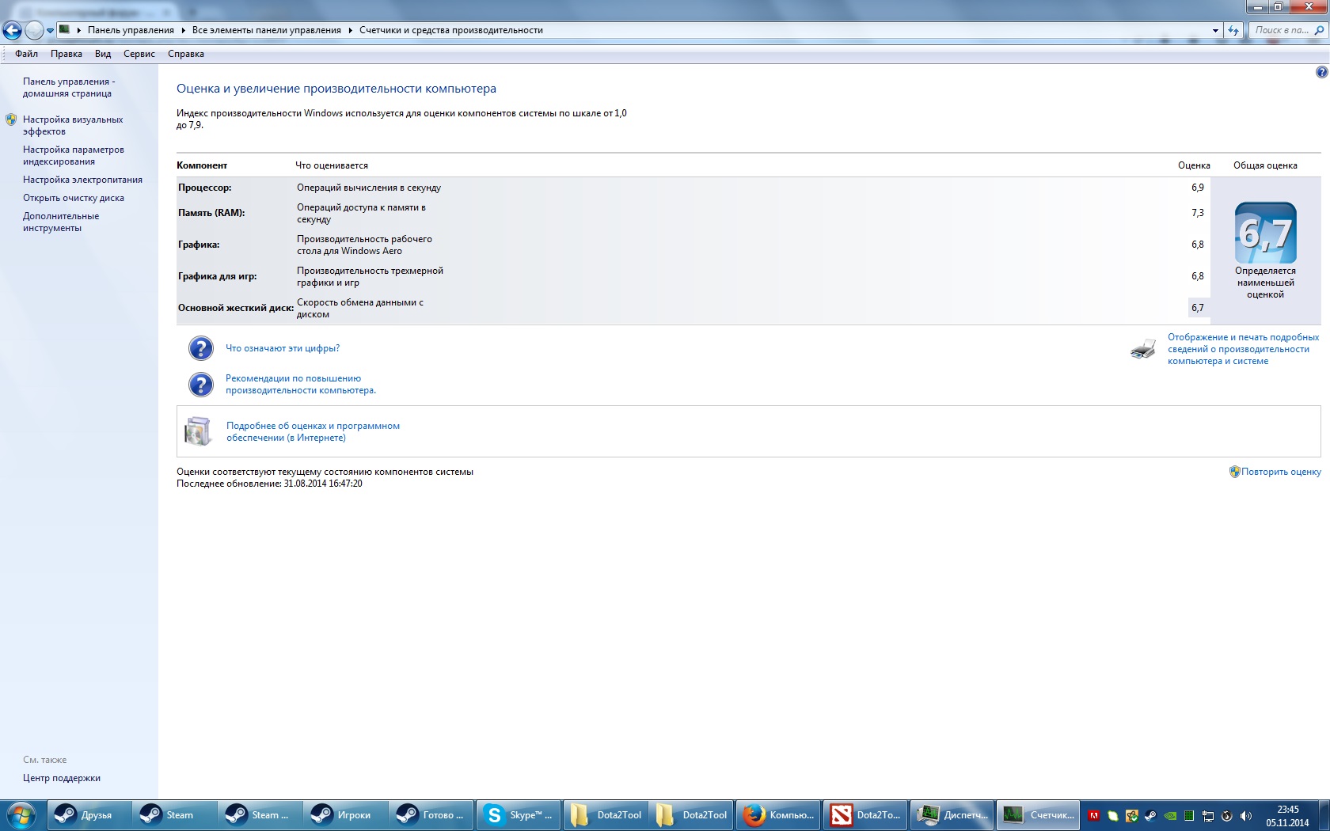Click the help question mark icon top right

click(1321, 72)
